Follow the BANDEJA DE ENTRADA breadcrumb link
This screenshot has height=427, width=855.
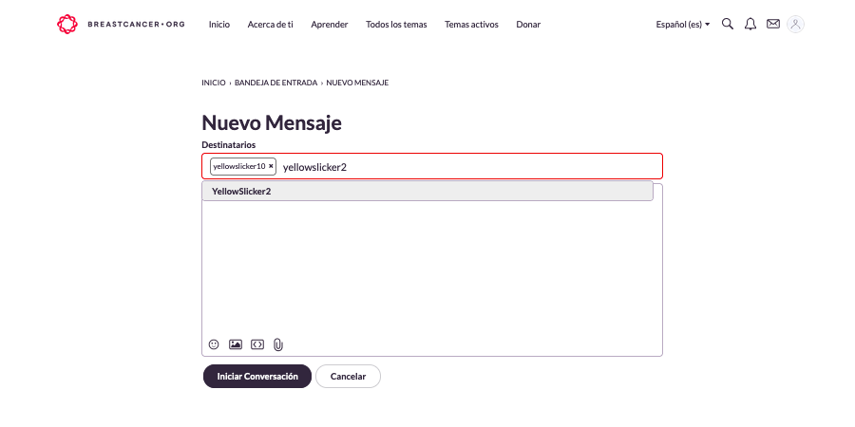[275, 83]
